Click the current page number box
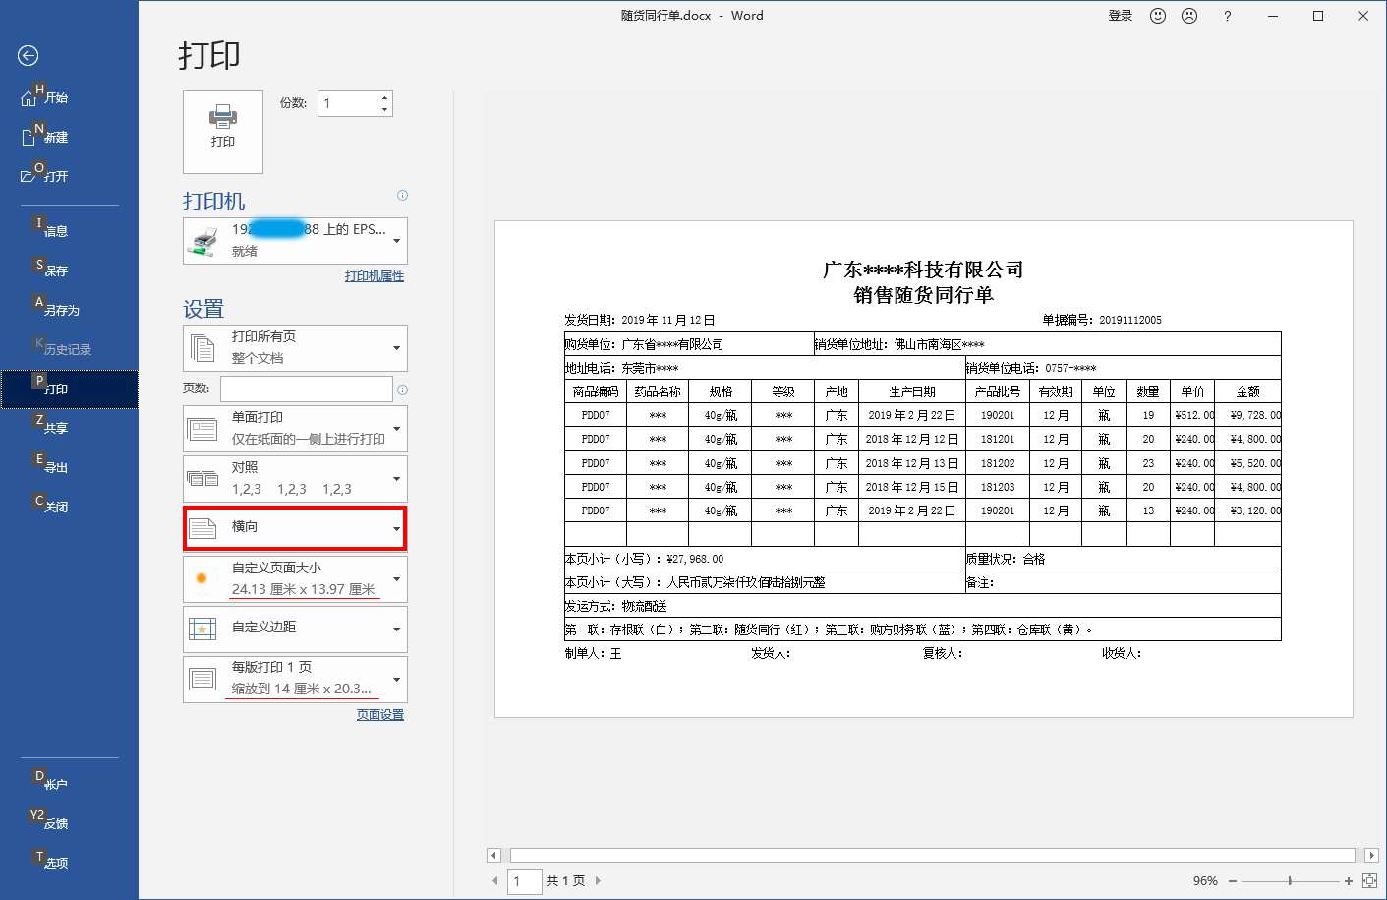This screenshot has height=900, width=1387. coord(525,881)
